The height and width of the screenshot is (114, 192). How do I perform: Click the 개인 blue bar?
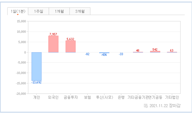click(37, 66)
